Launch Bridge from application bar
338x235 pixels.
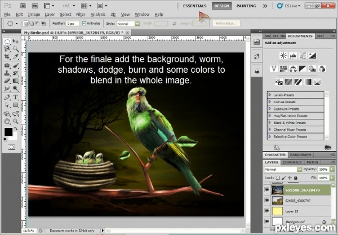[x=23, y=6]
